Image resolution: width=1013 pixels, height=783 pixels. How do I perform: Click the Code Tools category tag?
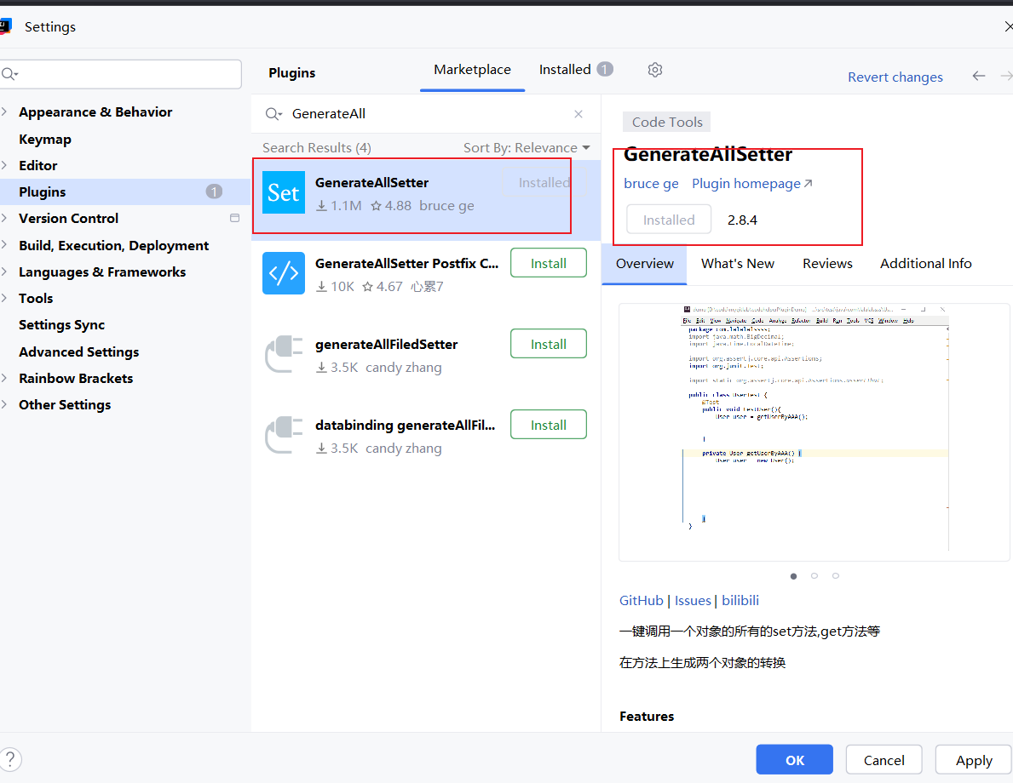click(667, 122)
